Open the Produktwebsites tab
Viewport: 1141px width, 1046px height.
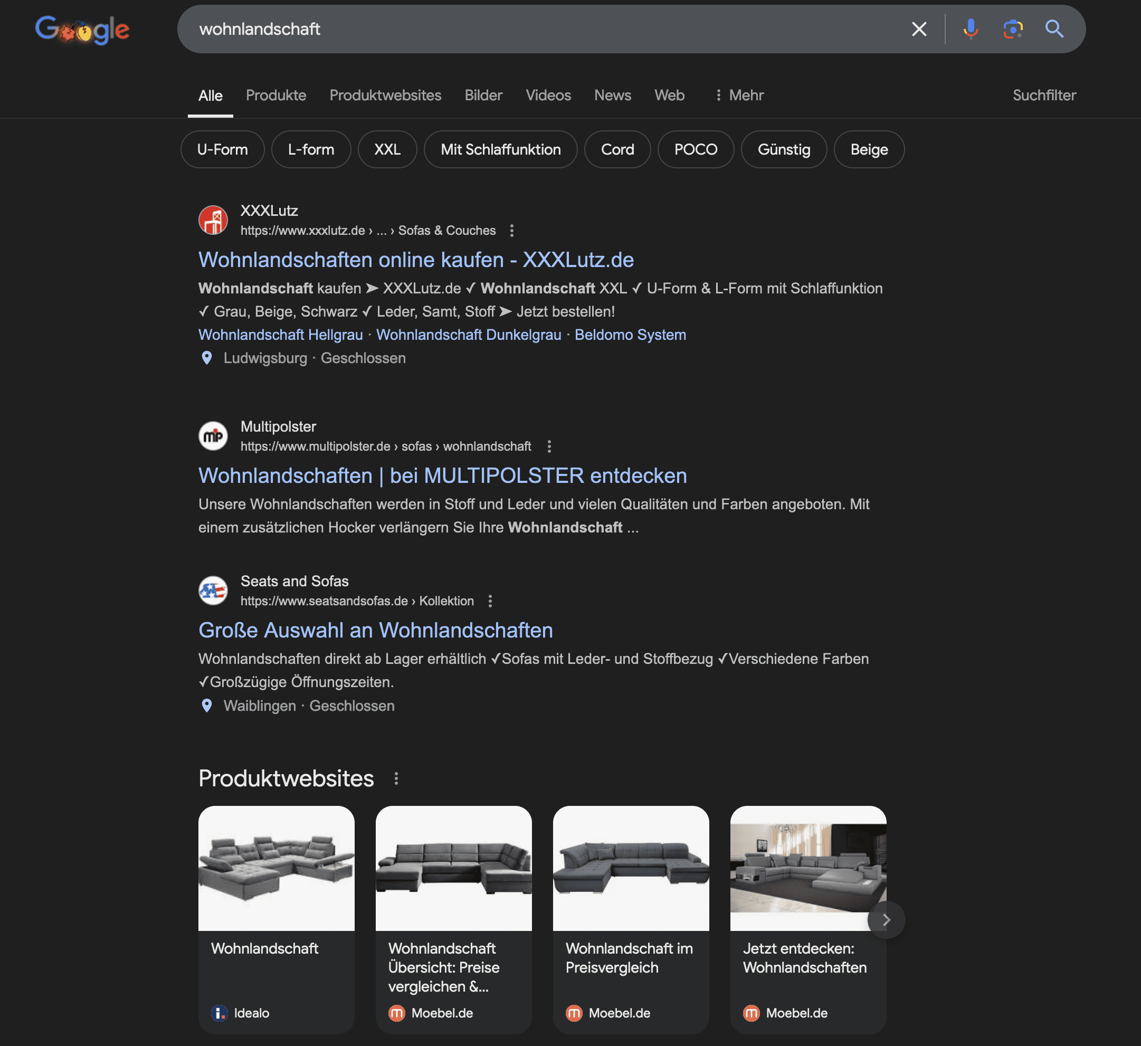pos(385,95)
